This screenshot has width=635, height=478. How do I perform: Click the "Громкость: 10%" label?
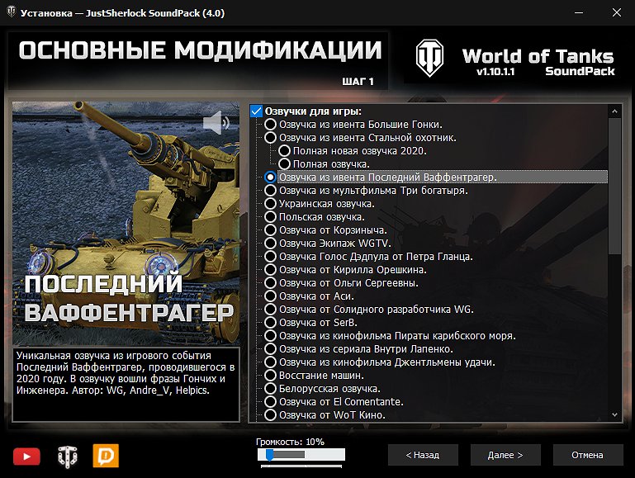pyautogui.click(x=291, y=442)
